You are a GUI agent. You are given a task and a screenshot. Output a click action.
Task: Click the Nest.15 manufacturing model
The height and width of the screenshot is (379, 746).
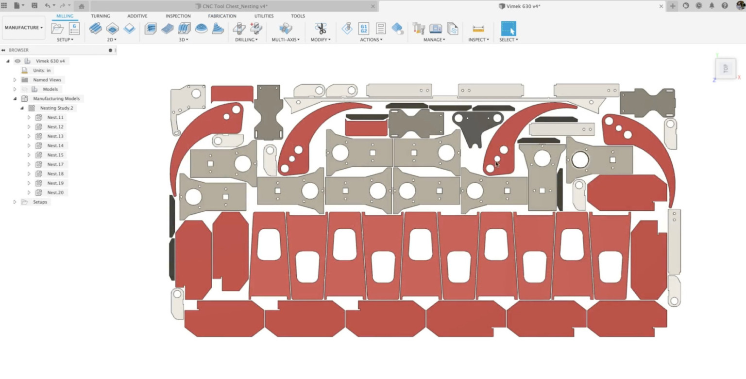(55, 155)
